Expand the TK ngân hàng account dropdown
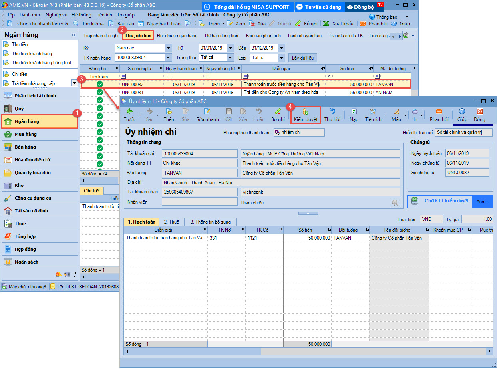The width and height of the screenshot is (497, 369). (x=168, y=58)
